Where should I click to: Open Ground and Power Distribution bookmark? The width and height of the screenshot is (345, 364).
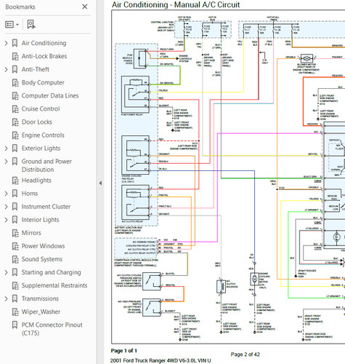[46, 165]
